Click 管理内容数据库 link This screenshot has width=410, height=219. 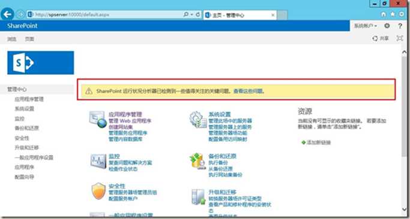pos(125,139)
